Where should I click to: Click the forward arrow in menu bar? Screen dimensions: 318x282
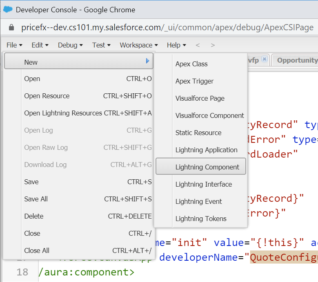pyautogui.click(x=213, y=45)
